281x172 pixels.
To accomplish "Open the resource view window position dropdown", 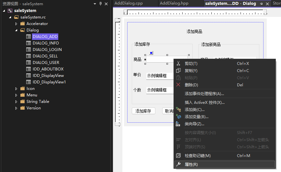I will point(95,4).
